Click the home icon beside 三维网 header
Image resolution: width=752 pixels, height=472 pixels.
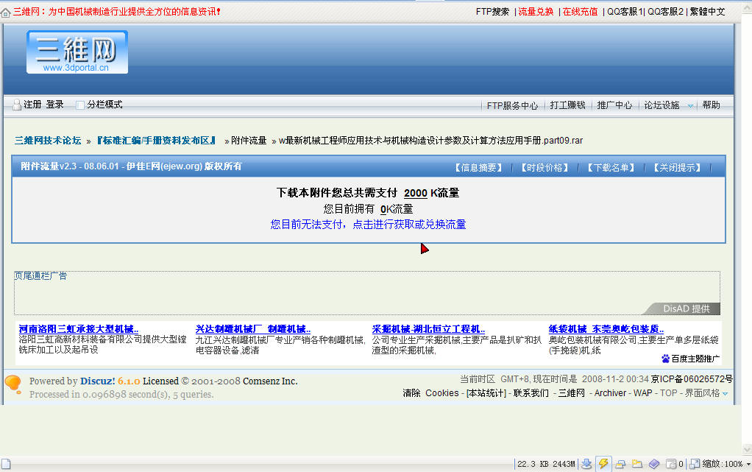[5, 13]
